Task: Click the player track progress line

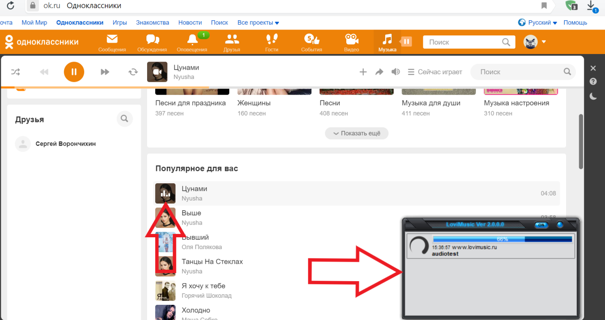Action: click(292, 87)
